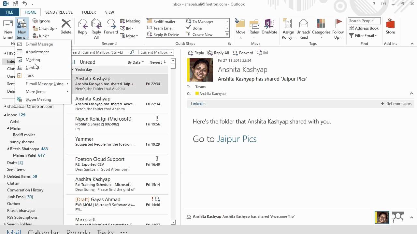Image resolution: width=417 pixels, height=234 pixels.
Task: Click the search magnifier icon in mailbox search
Action: (132, 52)
